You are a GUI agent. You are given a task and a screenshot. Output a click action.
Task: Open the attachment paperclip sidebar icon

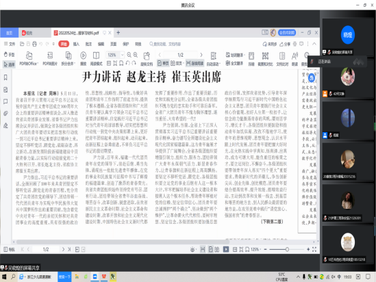click(x=5, y=114)
